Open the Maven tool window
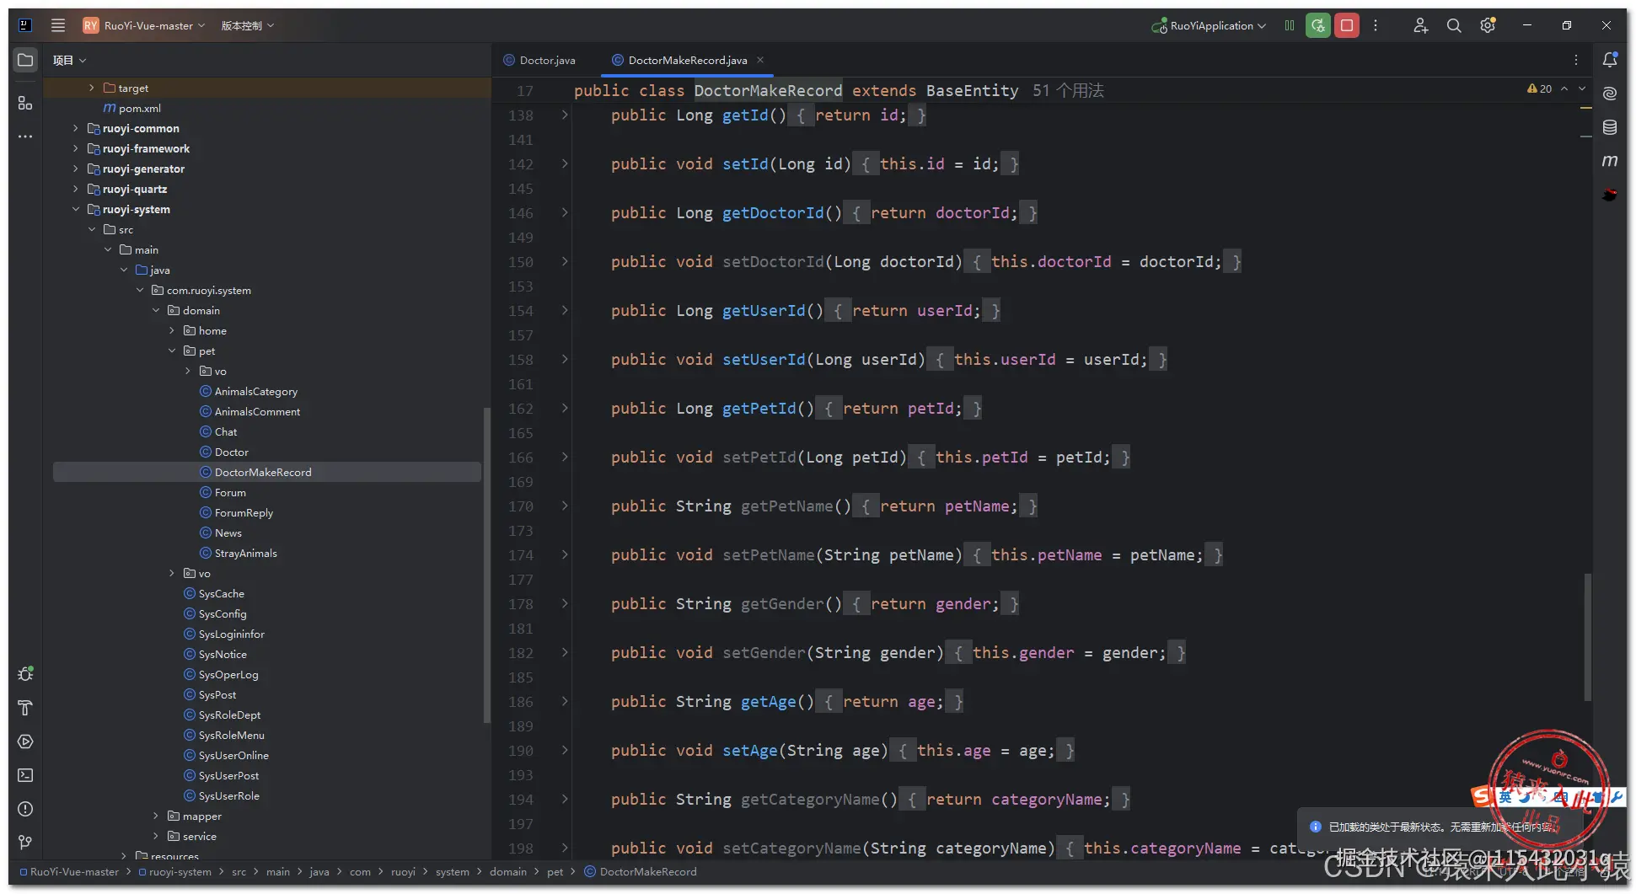Viewport: 1636px width, 894px height. (x=1610, y=161)
